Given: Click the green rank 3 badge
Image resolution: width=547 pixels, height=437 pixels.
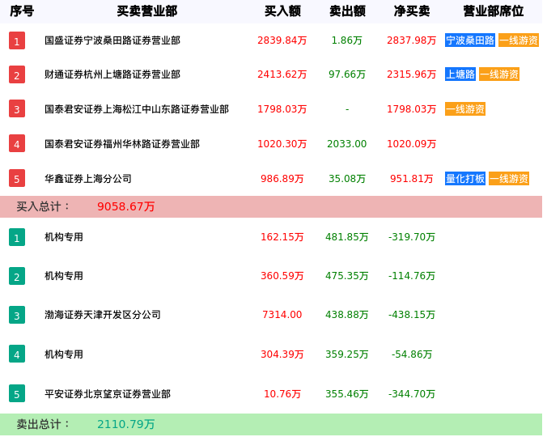Looking at the screenshot, I should pos(17,316).
